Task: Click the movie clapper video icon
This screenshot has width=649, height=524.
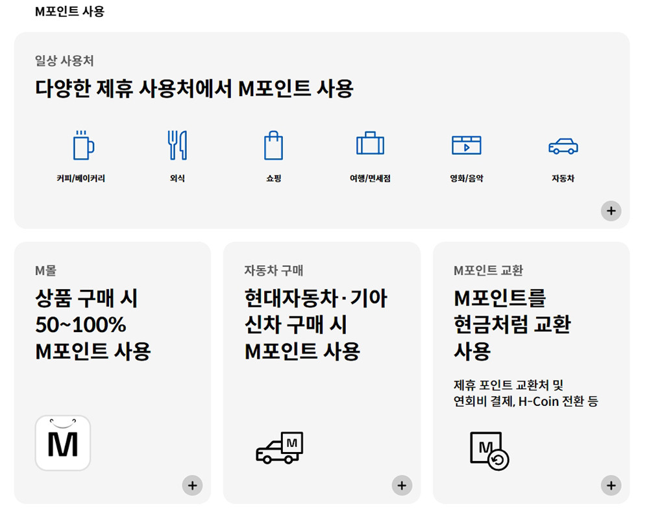Action: click(467, 145)
